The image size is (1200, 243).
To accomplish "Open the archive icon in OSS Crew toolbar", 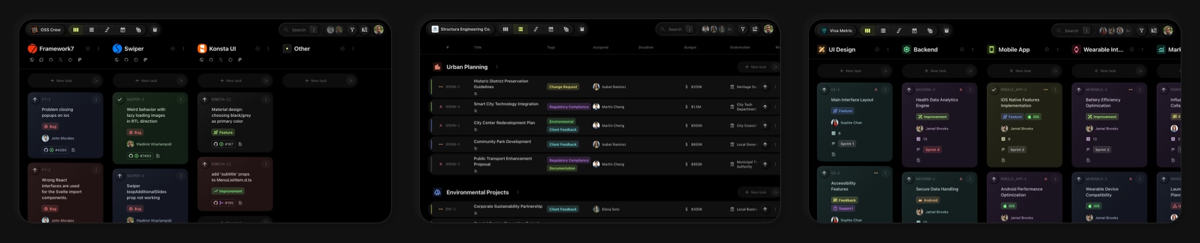I will pyautogui.click(x=154, y=30).
